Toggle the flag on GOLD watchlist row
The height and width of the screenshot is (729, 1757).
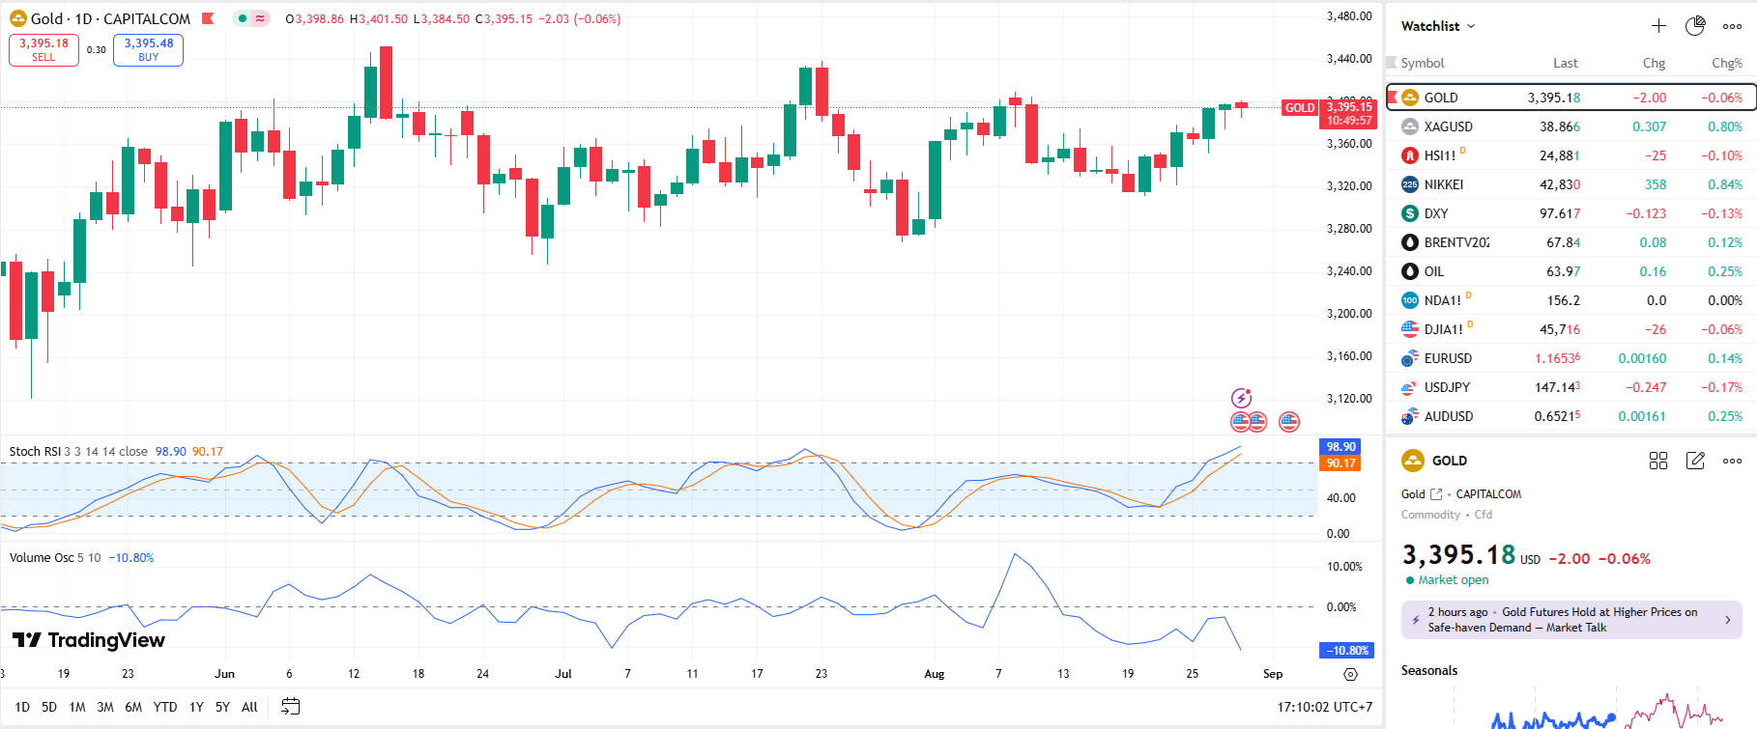(1393, 98)
